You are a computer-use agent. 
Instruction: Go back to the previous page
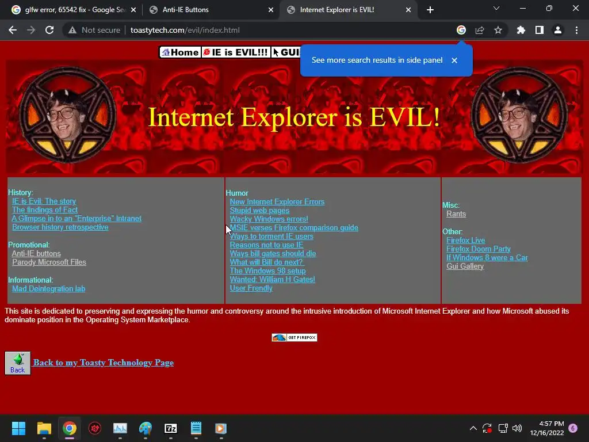pyautogui.click(x=13, y=30)
